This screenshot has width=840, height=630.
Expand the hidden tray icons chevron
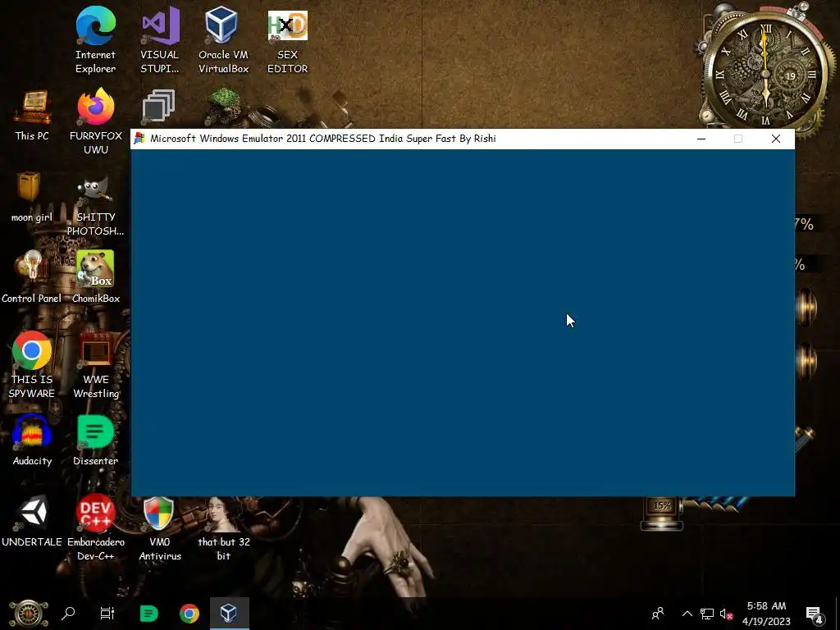pos(687,614)
